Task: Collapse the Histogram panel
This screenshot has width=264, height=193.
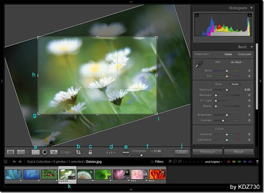Action: point(252,8)
